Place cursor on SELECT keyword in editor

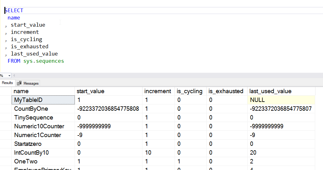click(x=14, y=10)
